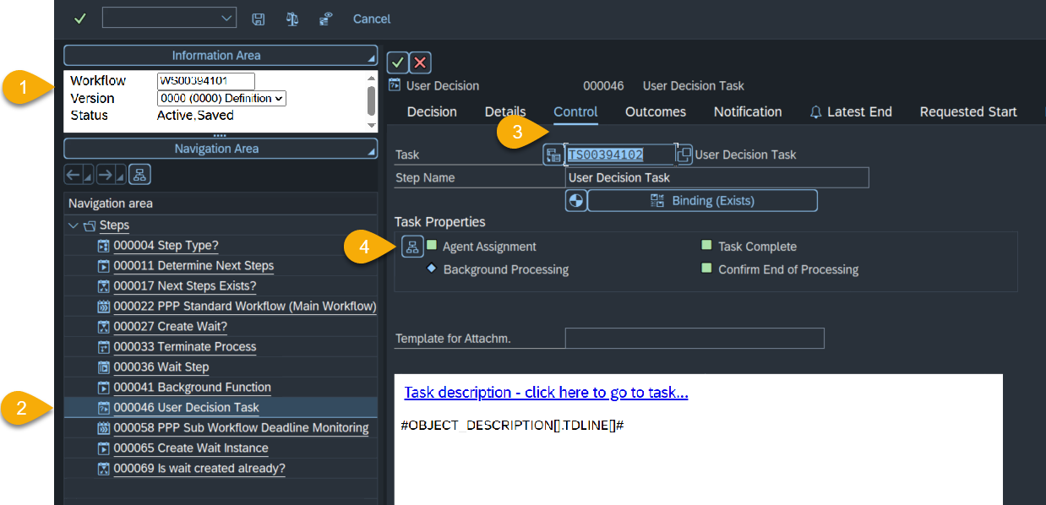Toggle the Task Complete indicator

click(x=706, y=246)
